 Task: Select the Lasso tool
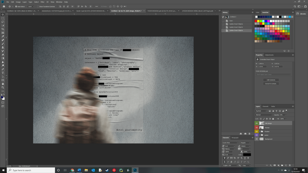(3, 22)
